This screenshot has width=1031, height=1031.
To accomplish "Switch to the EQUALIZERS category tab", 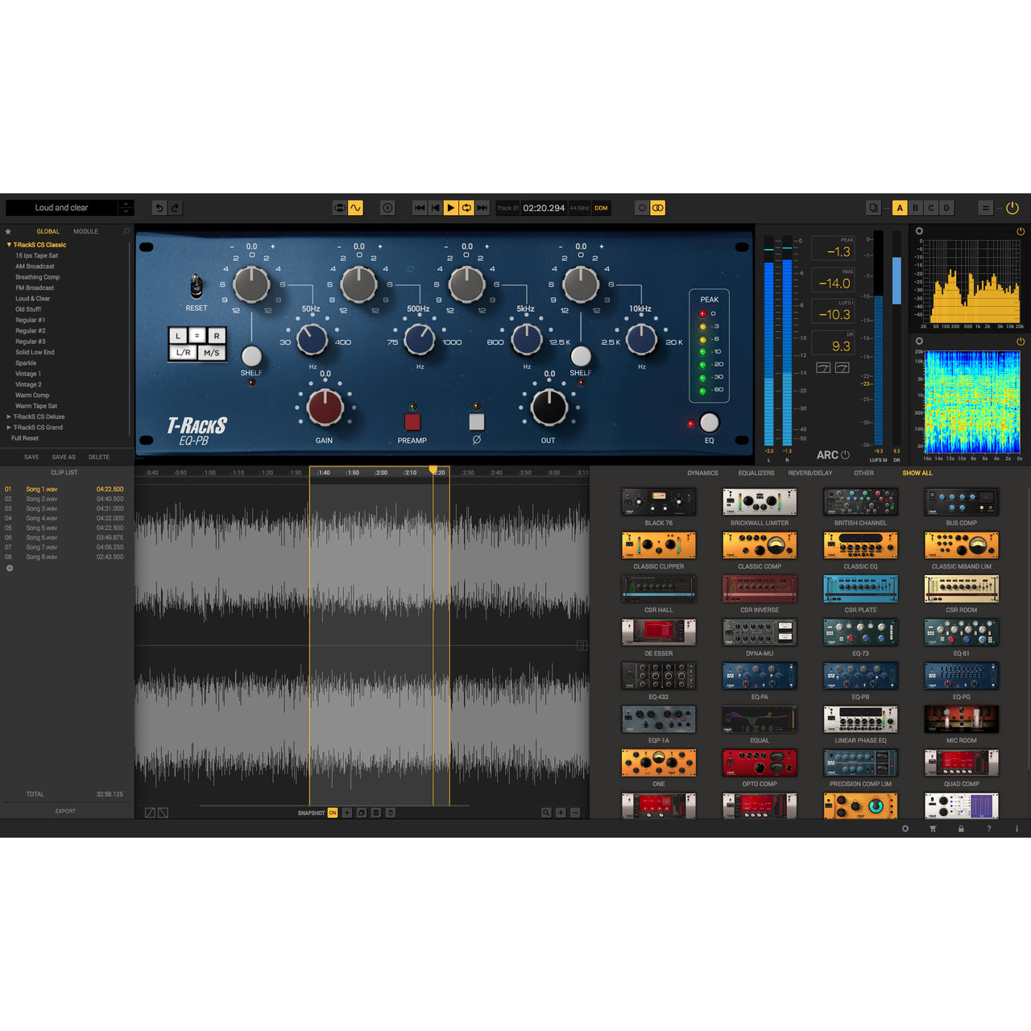I will click(x=756, y=473).
